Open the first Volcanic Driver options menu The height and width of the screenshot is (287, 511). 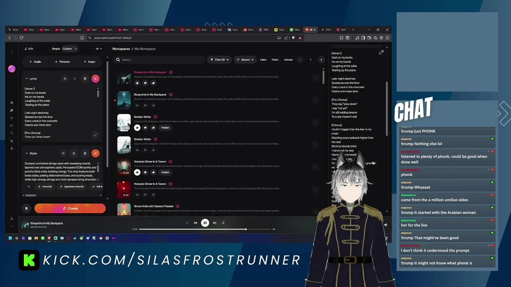coord(315,167)
